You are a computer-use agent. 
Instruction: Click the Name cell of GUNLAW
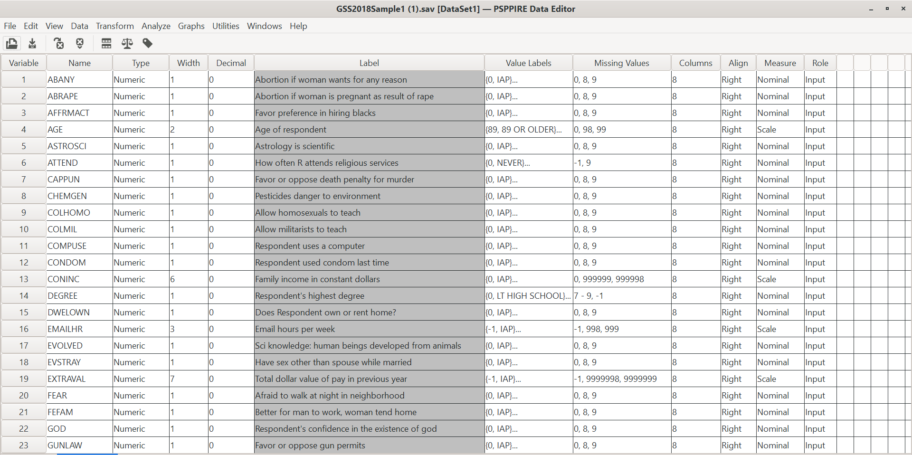[x=79, y=445]
